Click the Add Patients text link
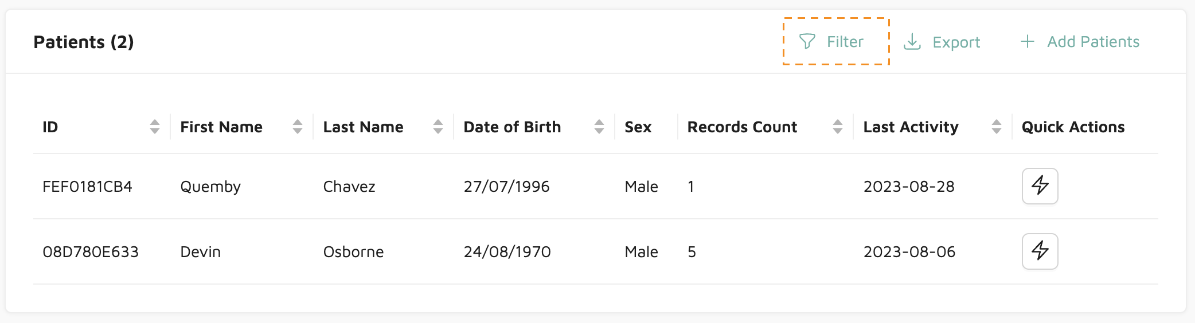The height and width of the screenshot is (323, 1195). (1093, 42)
